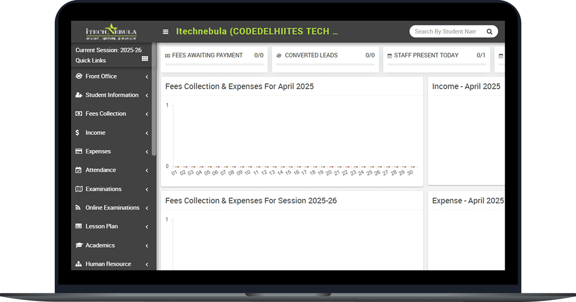
Task: Open the Student Information menu
Action: pyautogui.click(x=112, y=95)
